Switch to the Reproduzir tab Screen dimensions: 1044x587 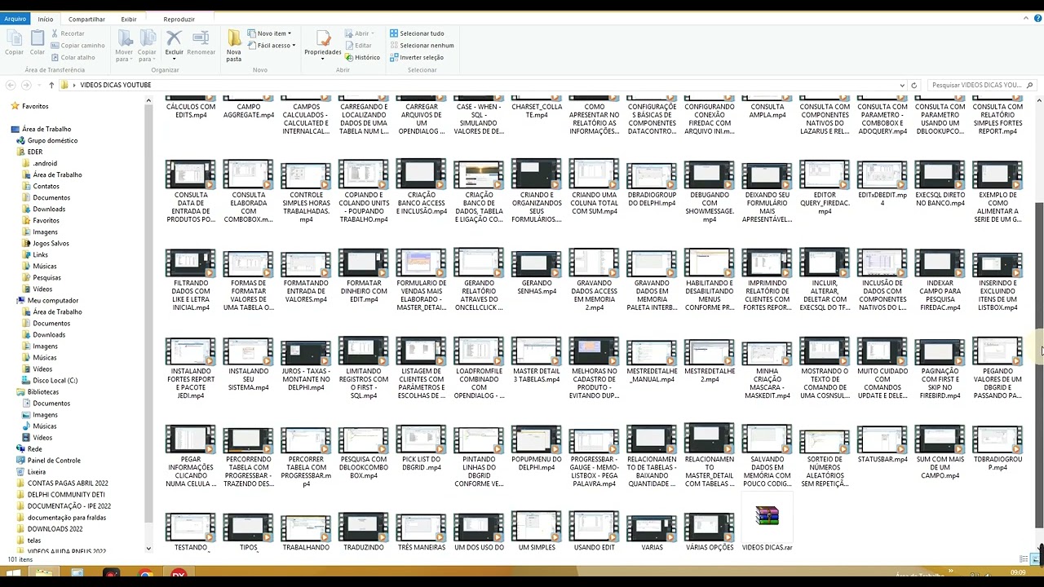(179, 19)
